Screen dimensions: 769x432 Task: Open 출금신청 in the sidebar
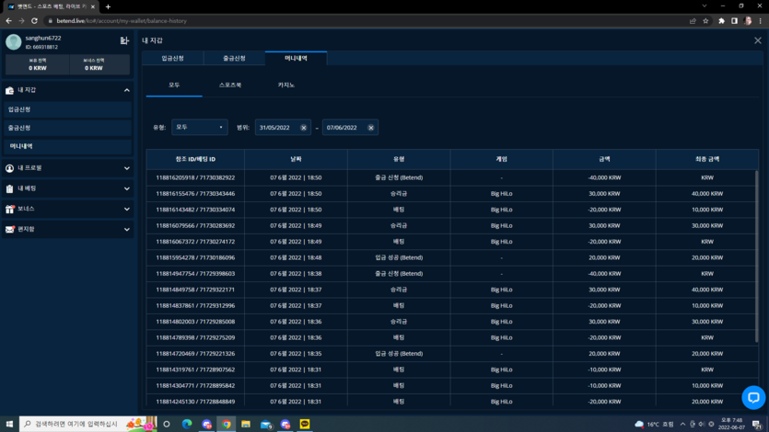tap(67, 128)
